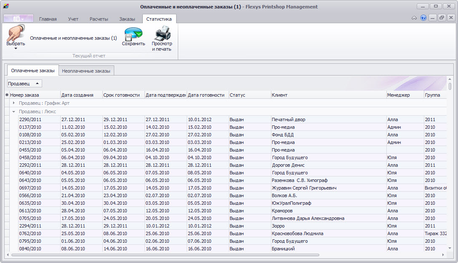
Task: Click the scroll down arrow
Action: click(450, 248)
